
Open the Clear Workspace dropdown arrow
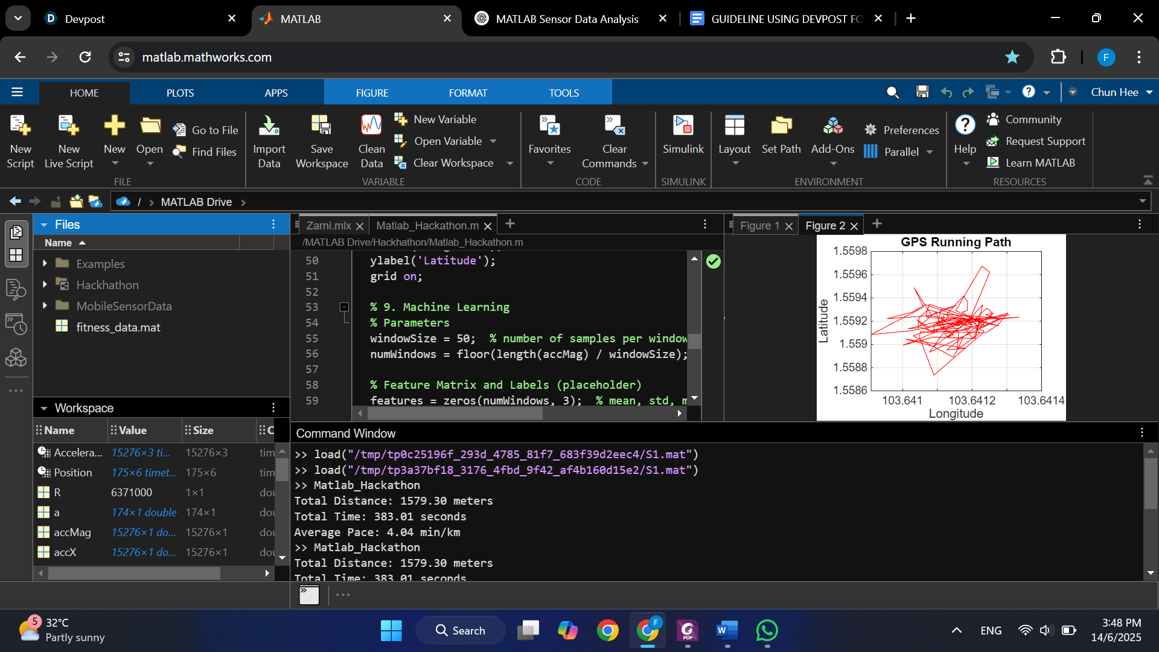pos(510,164)
